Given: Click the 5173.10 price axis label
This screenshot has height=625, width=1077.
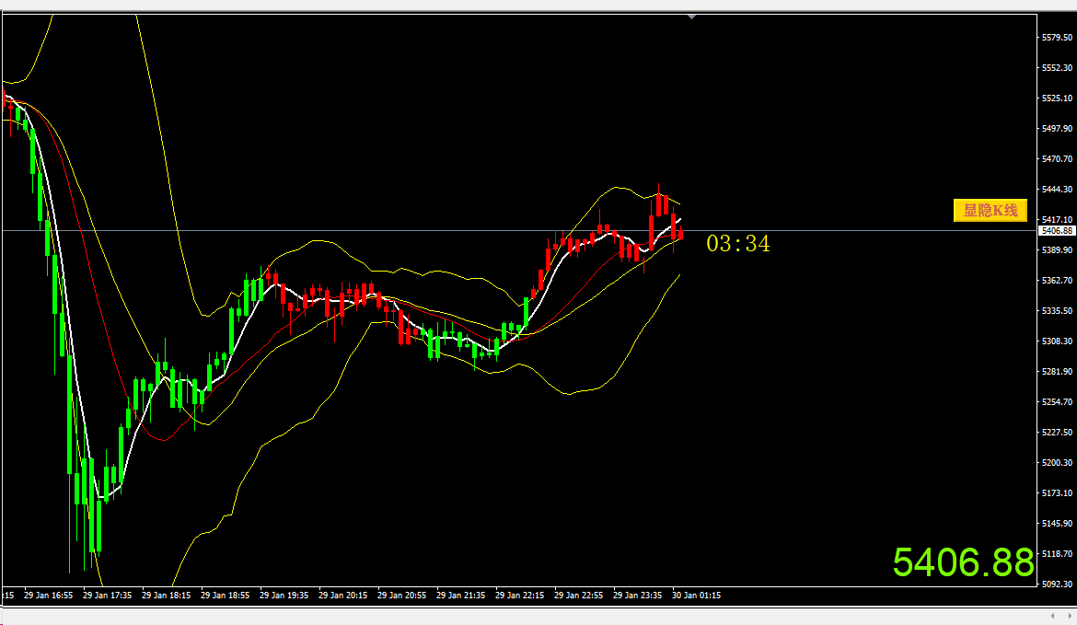Looking at the screenshot, I should [1057, 493].
